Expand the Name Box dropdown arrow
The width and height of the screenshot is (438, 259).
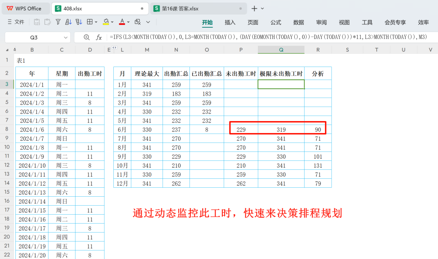65,38
